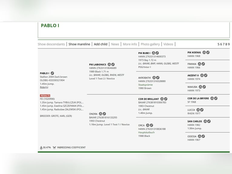Click the edit pencil icon for ONDRA
Screen dimensions: 232x174
[x=104, y=114]
